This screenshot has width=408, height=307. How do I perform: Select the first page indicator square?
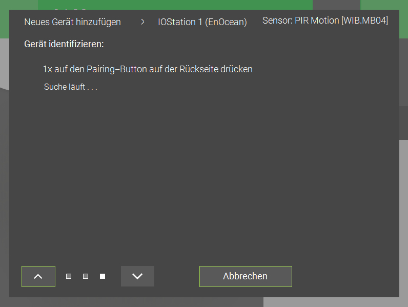(69, 276)
